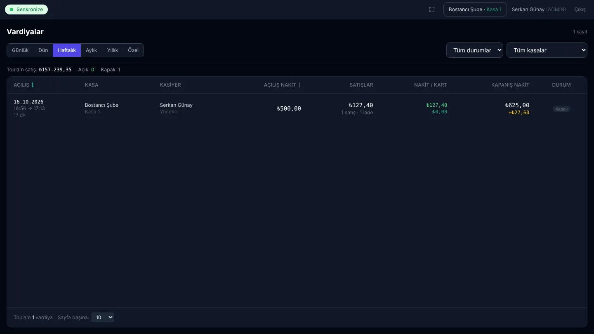Sort by Açılış Nakit column icon
This screenshot has width=594, height=334.
299,85
